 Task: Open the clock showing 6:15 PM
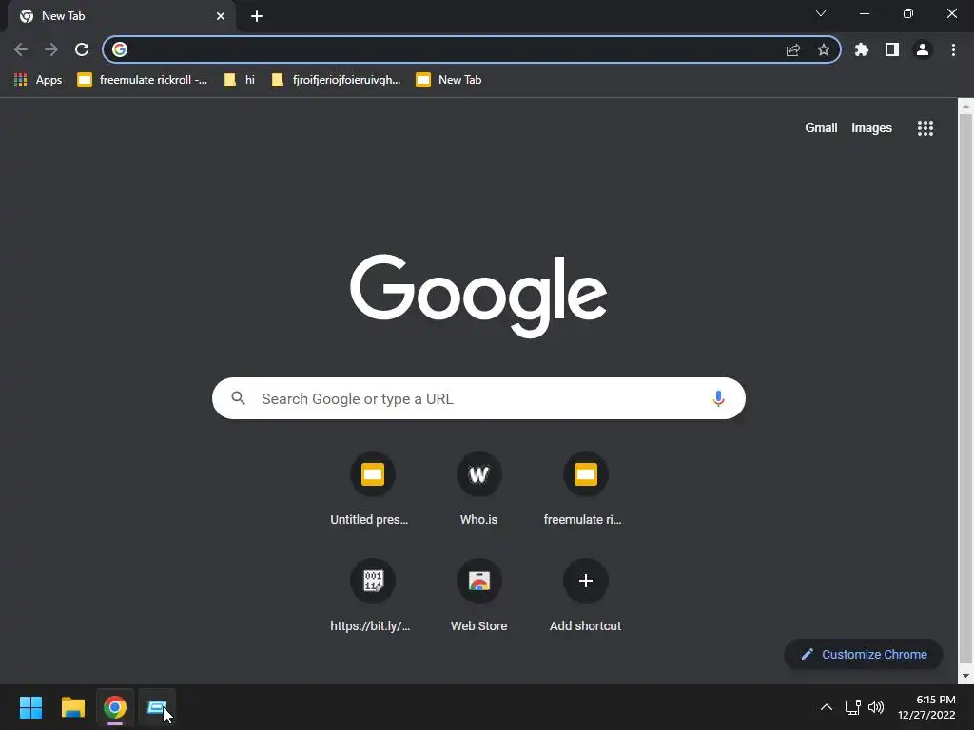pos(926,707)
